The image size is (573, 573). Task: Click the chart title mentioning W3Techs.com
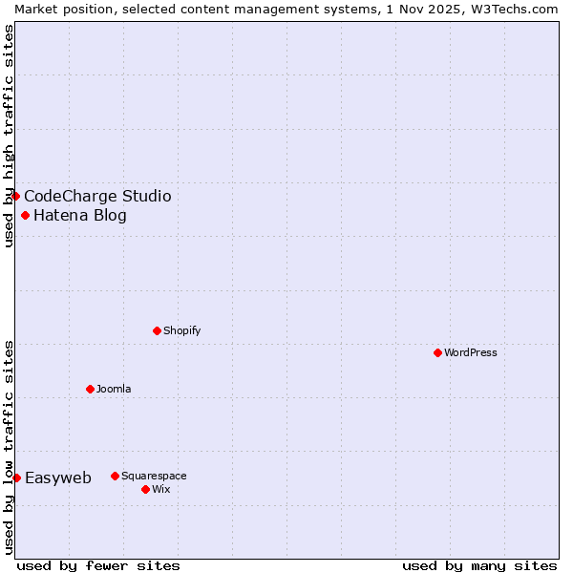click(x=286, y=9)
